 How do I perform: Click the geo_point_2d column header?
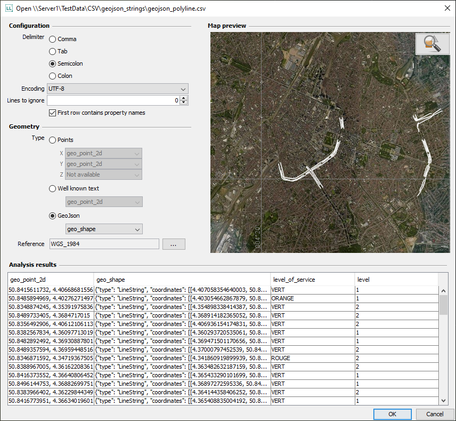point(51,280)
